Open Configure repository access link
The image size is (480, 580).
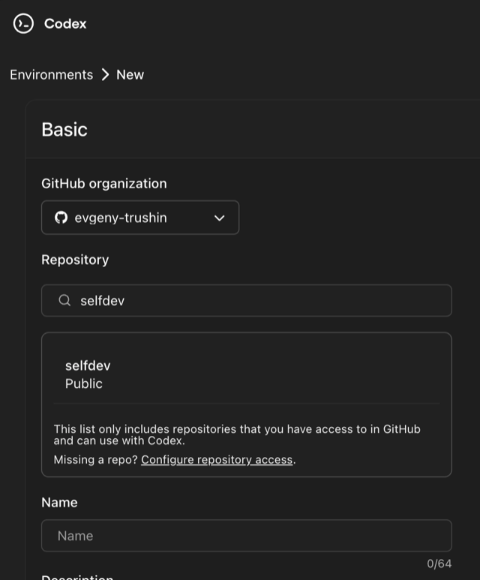tap(217, 459)
